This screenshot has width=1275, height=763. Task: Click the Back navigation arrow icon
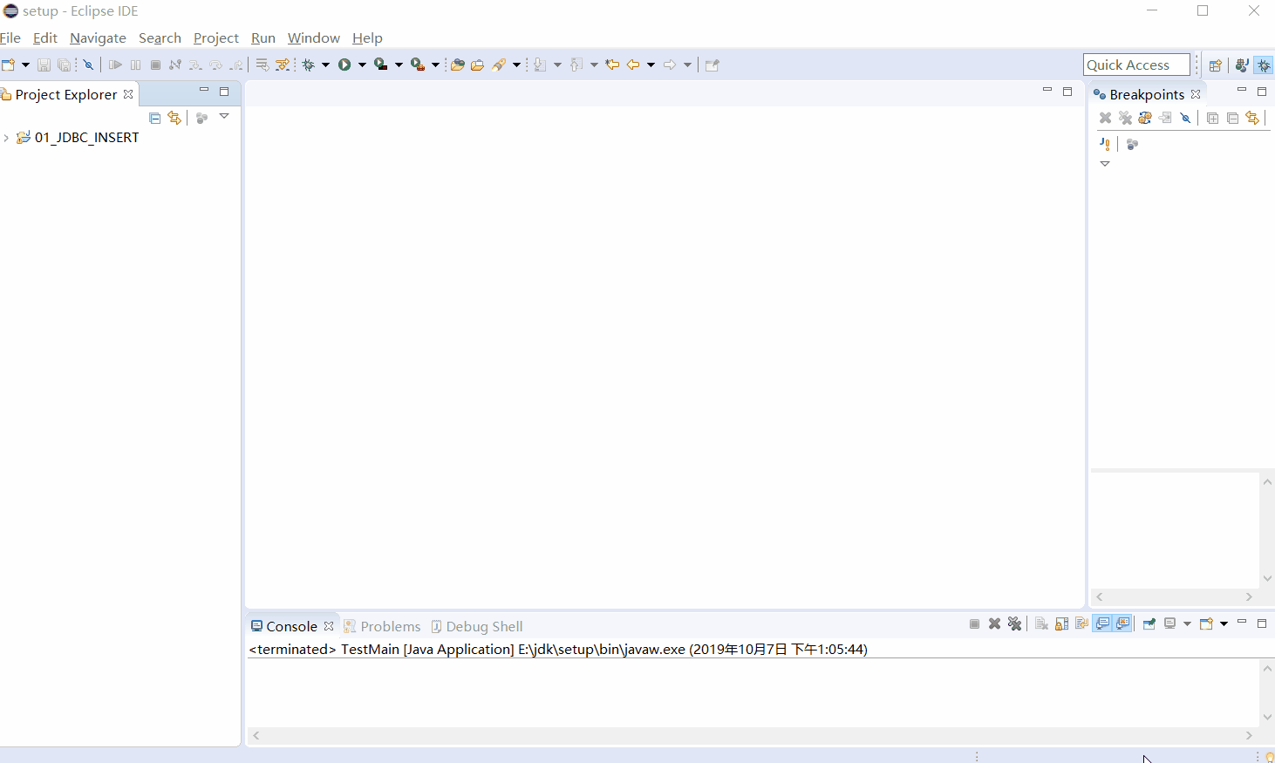[x=633, y=65]
